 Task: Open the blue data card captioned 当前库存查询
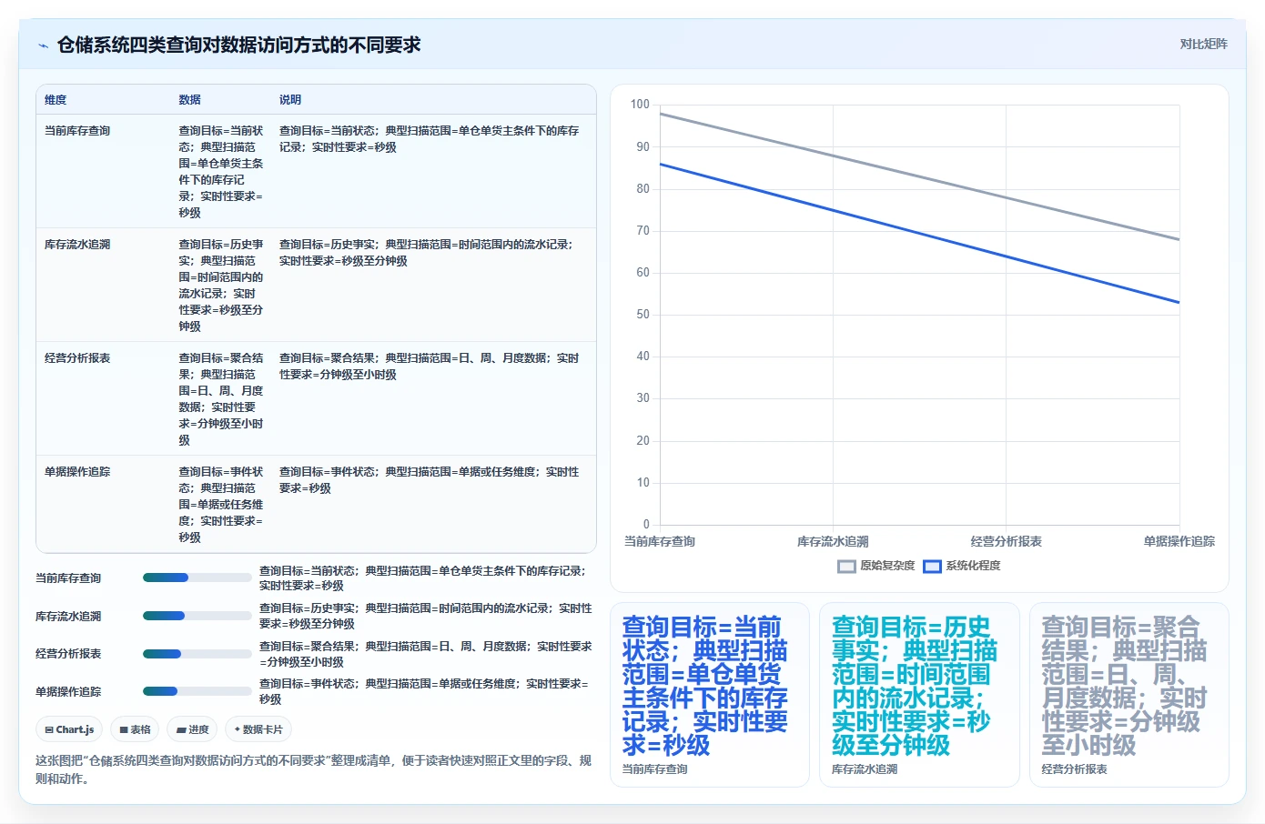click(x=710, y=695)
